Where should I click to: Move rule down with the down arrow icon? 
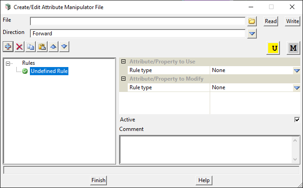coord(64,47)
